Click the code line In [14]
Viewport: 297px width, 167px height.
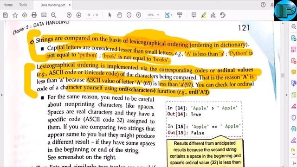click(x=202, y=108)
